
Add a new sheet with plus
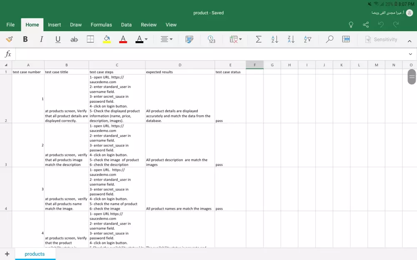pyautogui.click(x=7, y=254)
